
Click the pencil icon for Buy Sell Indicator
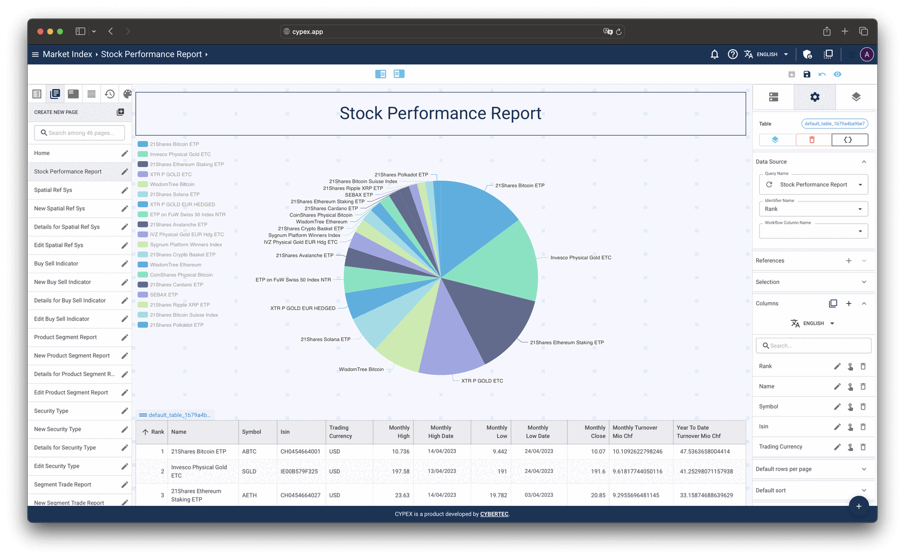(x=124, y=264)
